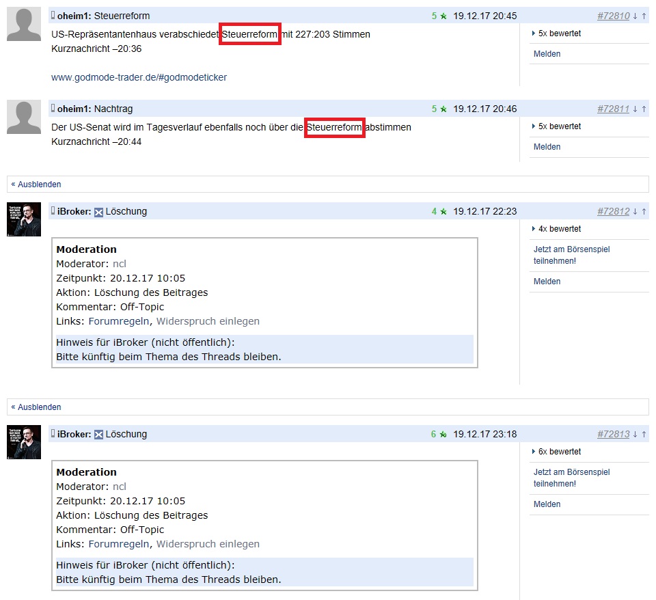Click 'Widerspruch einlegen' in post #72812
Image resolution: width=656 pixels, height=600 pixels.
[x=208, y=321]
